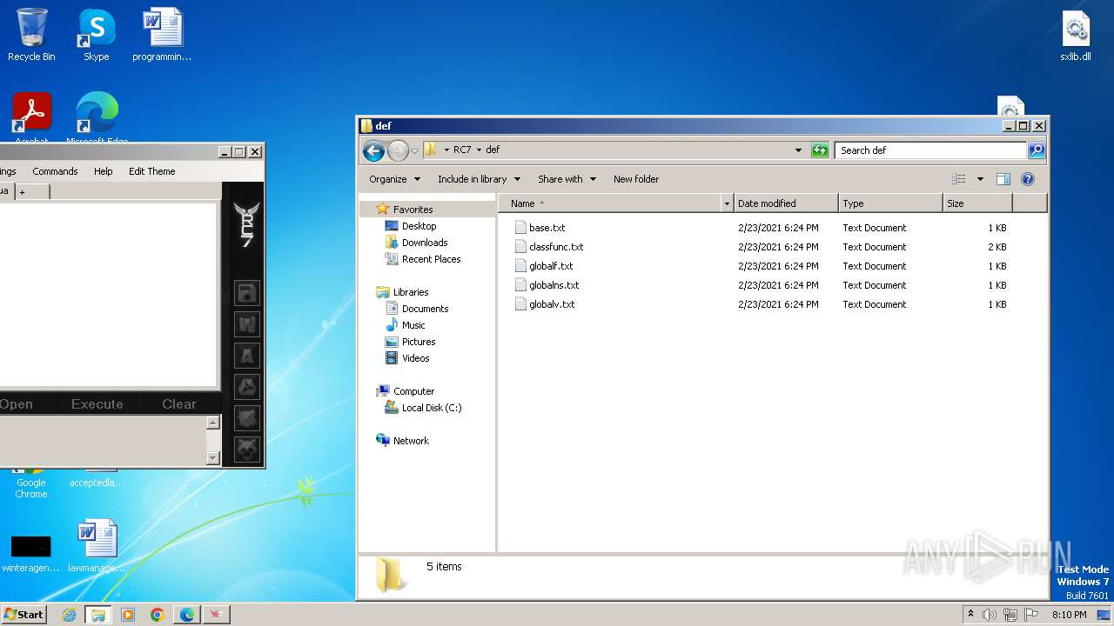
Task: Select the programmin Word document on desktop
Action: point(162,36)
